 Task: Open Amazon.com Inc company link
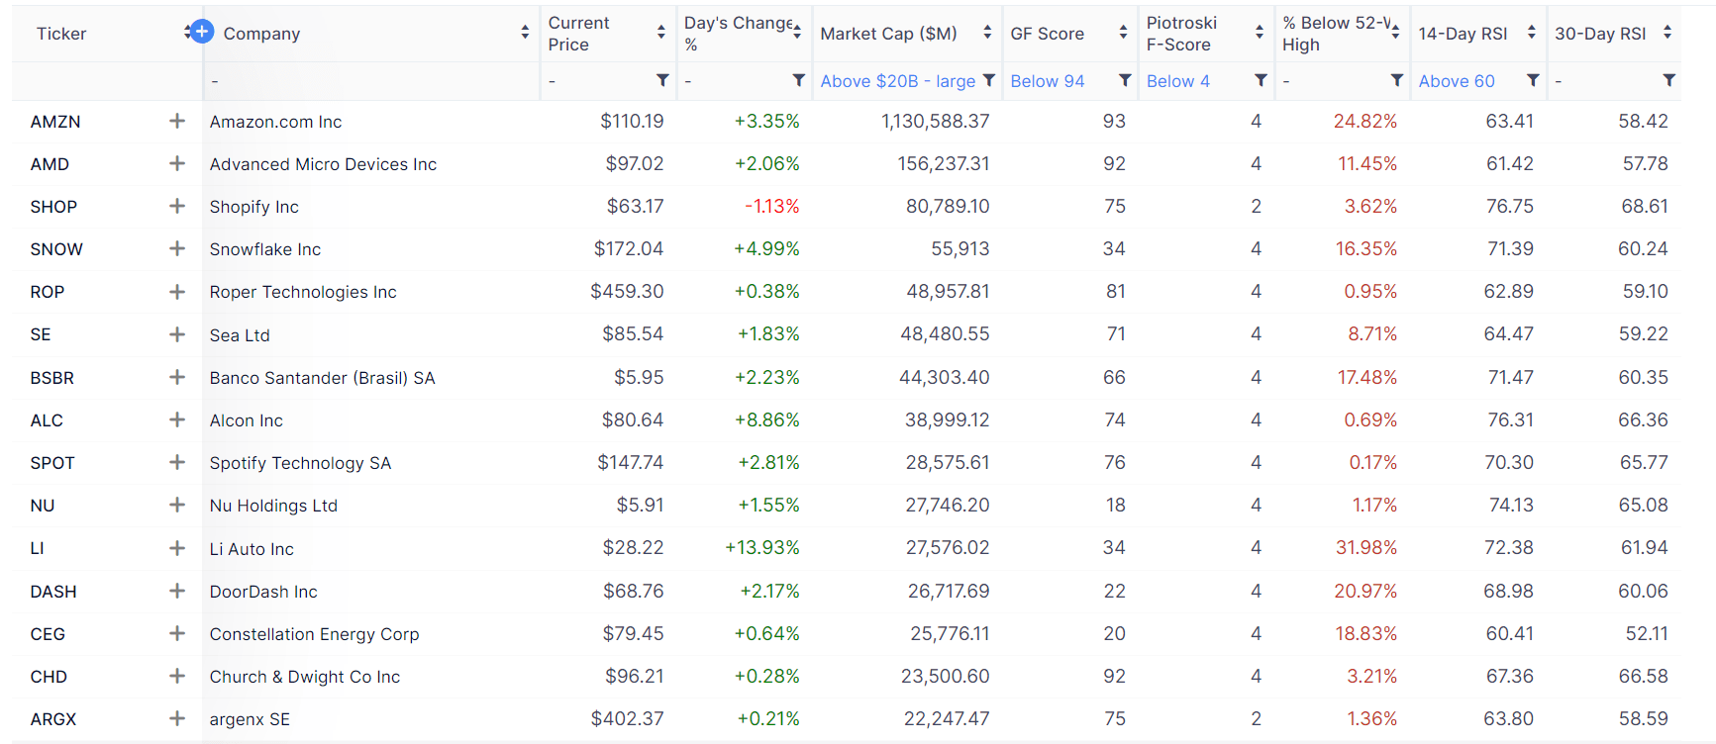[x=275, y=122]
